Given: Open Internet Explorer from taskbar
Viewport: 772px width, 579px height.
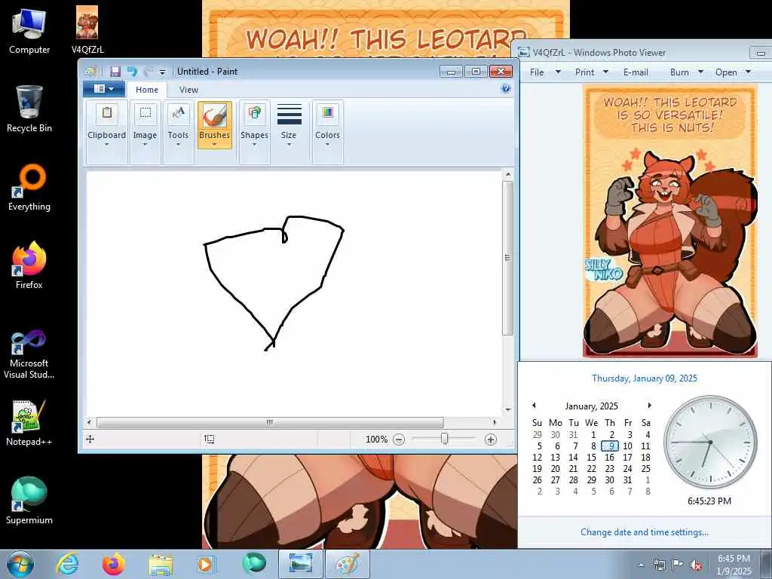Looking at the screenshot, I should (67, 564).
